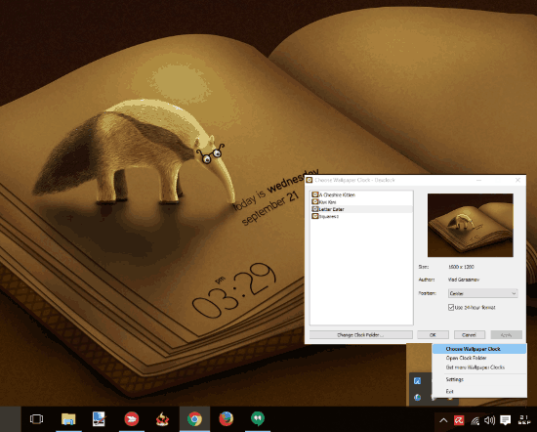Close the Choose Wallpaper Clock dialog
The width and height of the screenshot is (537, 432).
click(517, 180)
